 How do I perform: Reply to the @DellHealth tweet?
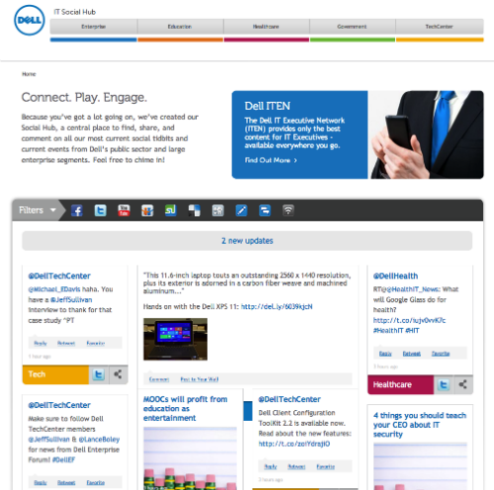(x=385, y=354)
